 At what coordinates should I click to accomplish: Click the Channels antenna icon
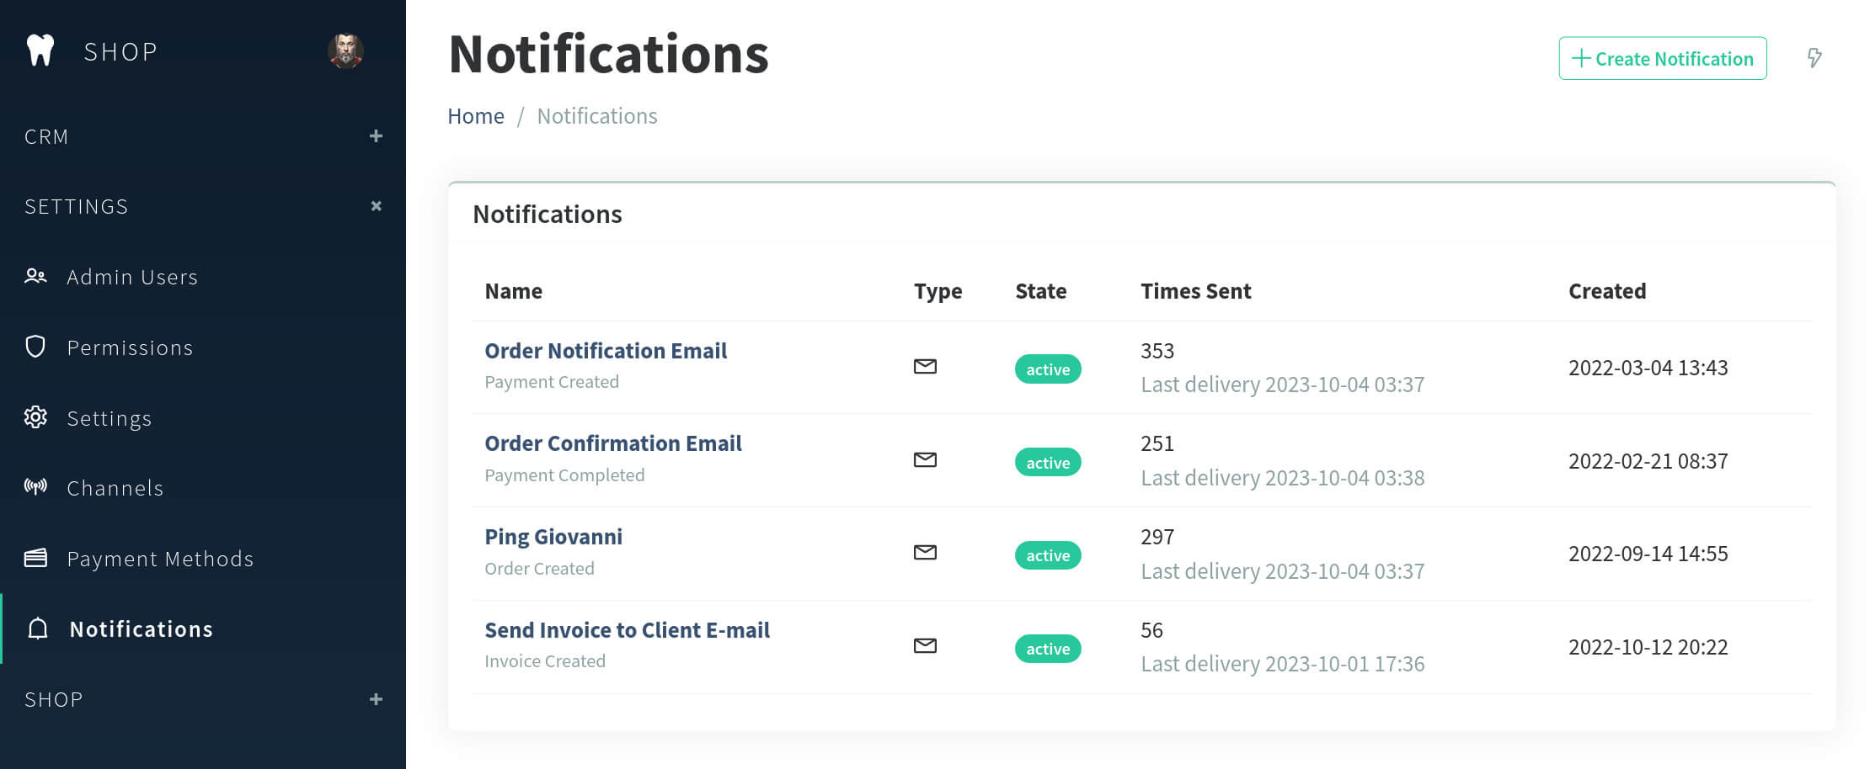[x=35, y=487]
